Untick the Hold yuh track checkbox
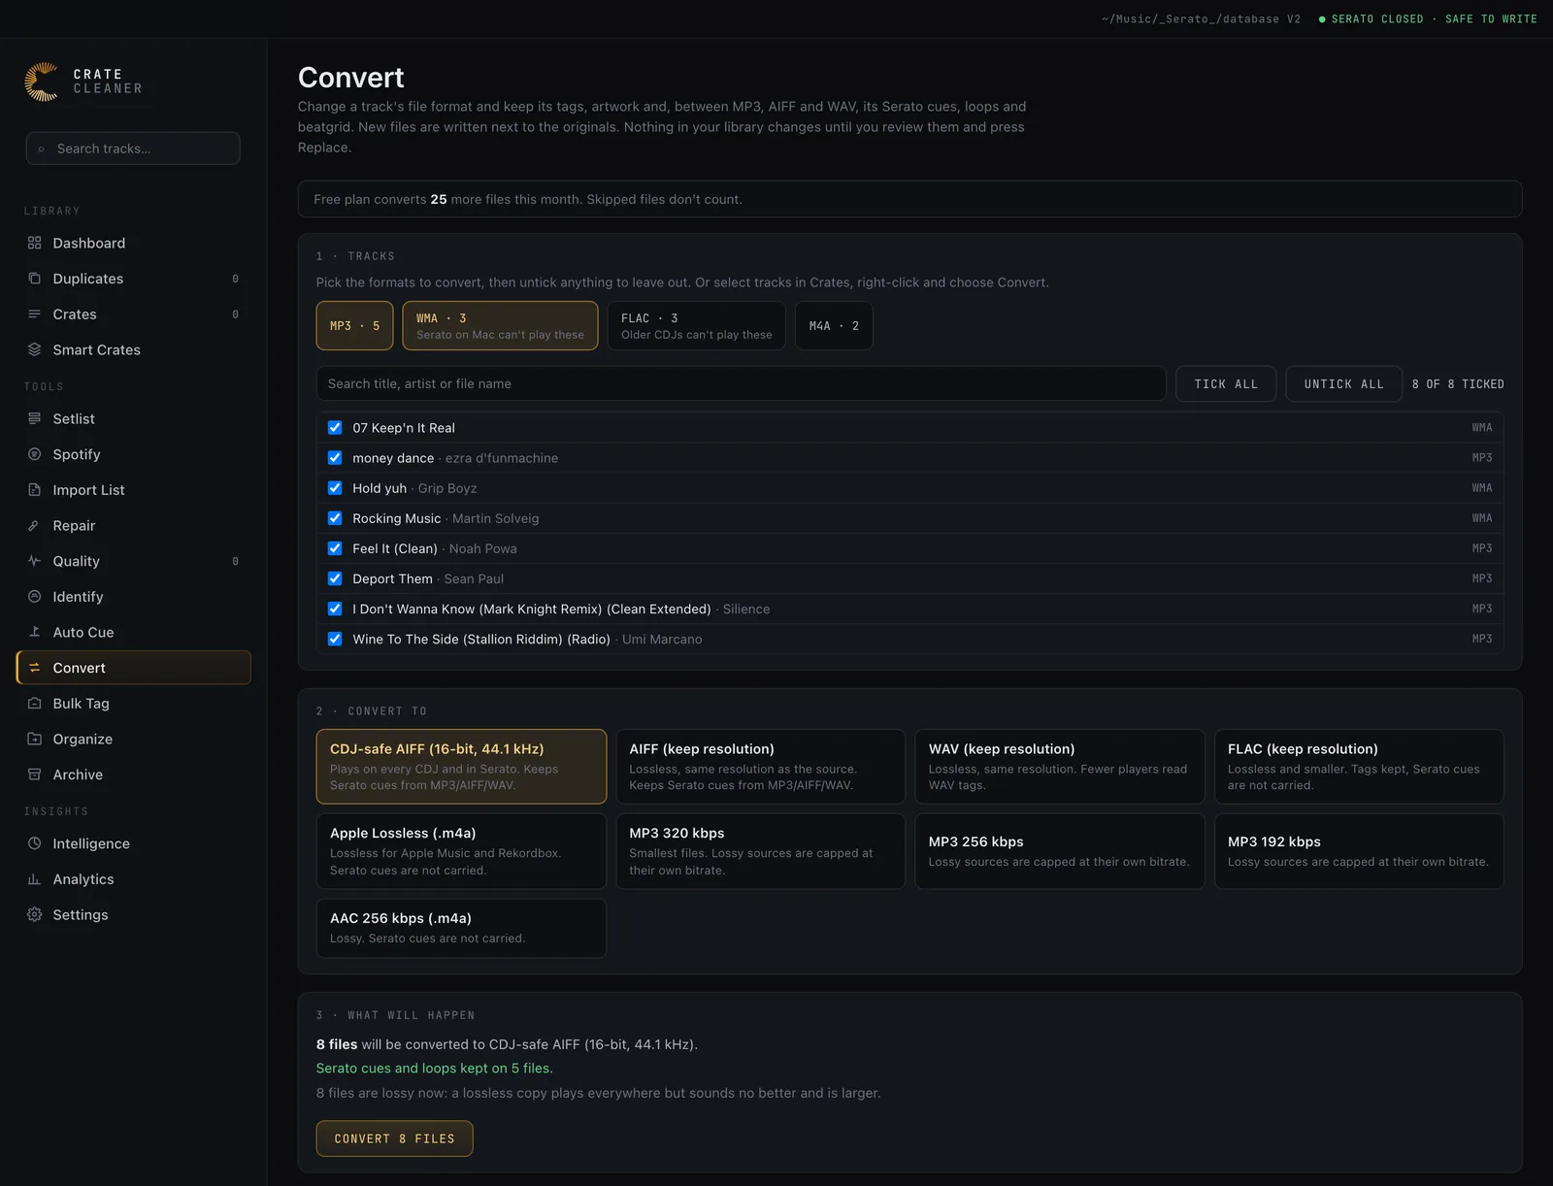The height and width of the screenshot is (1186, 1553). [335, 487]
